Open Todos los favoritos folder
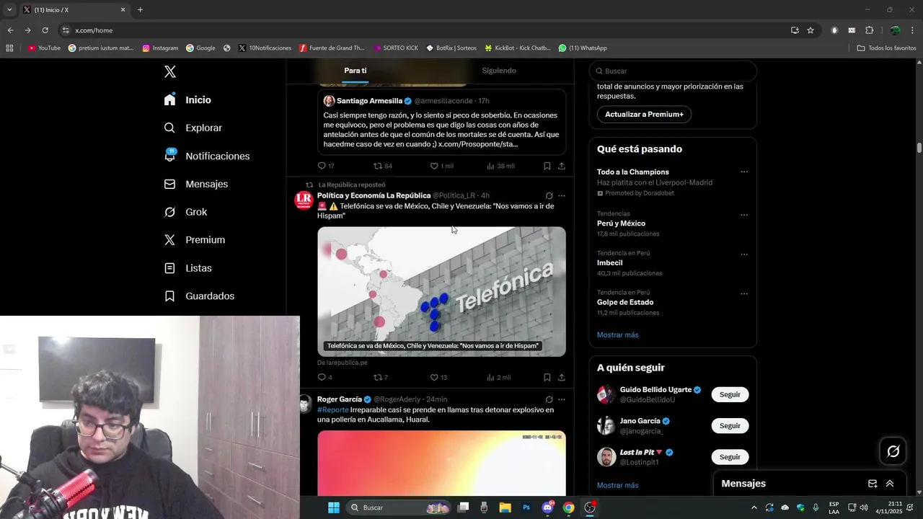 point(886,48)
